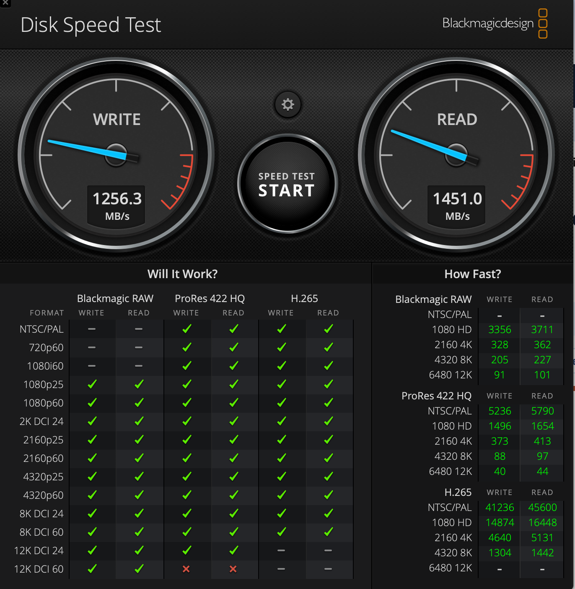Click the orange dots beside the Blackmagic logo
Viewport: 575px width, 589px height.
coord(544,24)
